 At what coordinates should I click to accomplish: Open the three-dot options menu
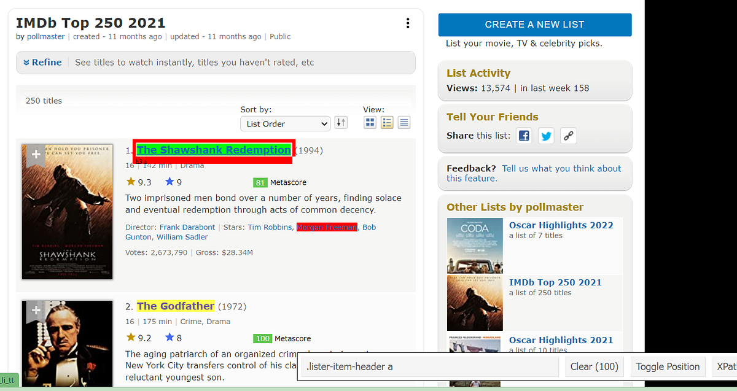tap(408, 23)
